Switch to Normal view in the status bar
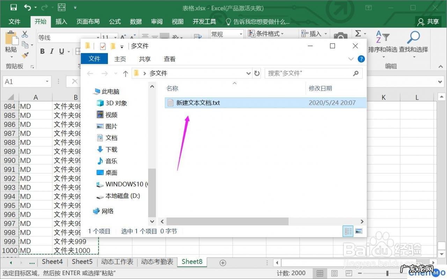447x279 pixels. (320, 273)
